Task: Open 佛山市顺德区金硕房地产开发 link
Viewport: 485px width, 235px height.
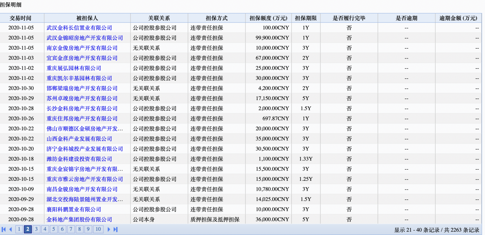Action: (85, 129)
